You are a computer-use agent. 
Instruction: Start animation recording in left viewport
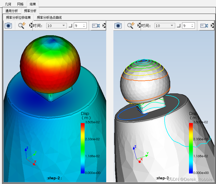(x=96, y=26)
